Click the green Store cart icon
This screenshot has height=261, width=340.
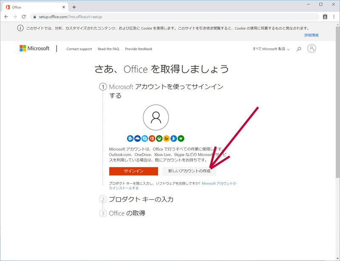[181, 138]
